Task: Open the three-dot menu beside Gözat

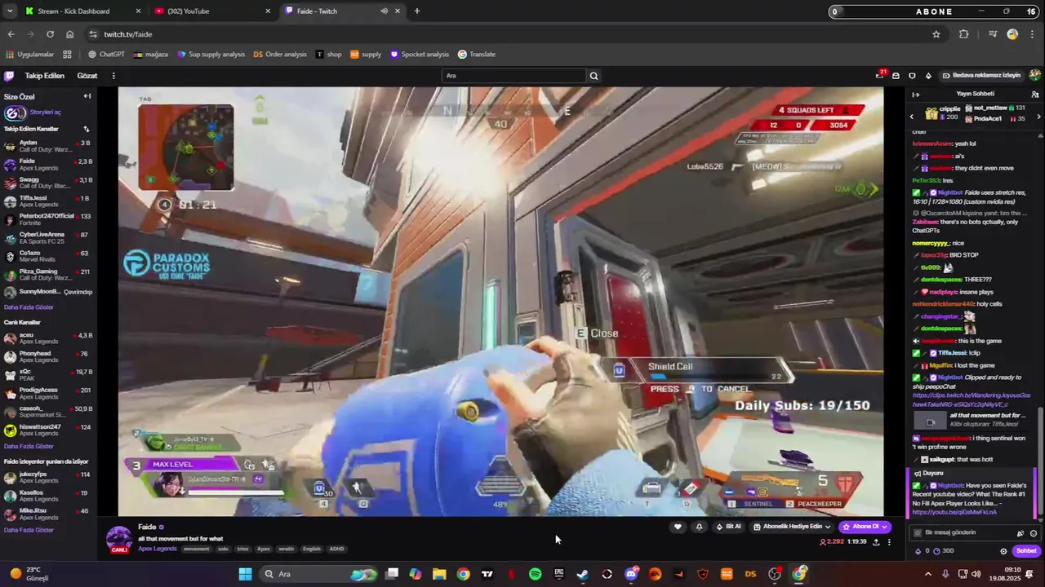Action: pyautogui.click(x=113, y=76)
